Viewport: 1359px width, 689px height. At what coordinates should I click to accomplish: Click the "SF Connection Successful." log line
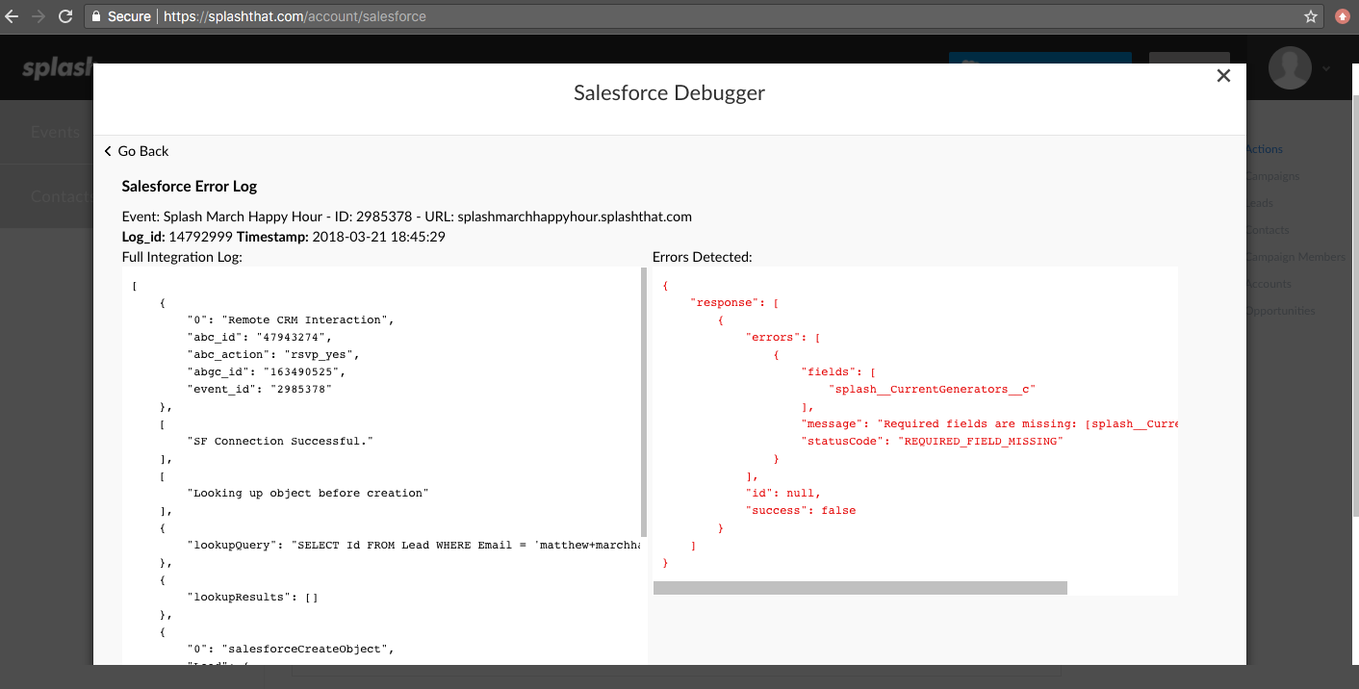click(280, 441)
